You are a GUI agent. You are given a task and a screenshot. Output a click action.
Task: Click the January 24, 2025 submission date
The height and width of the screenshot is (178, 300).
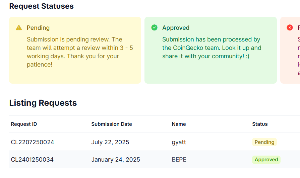116,160
